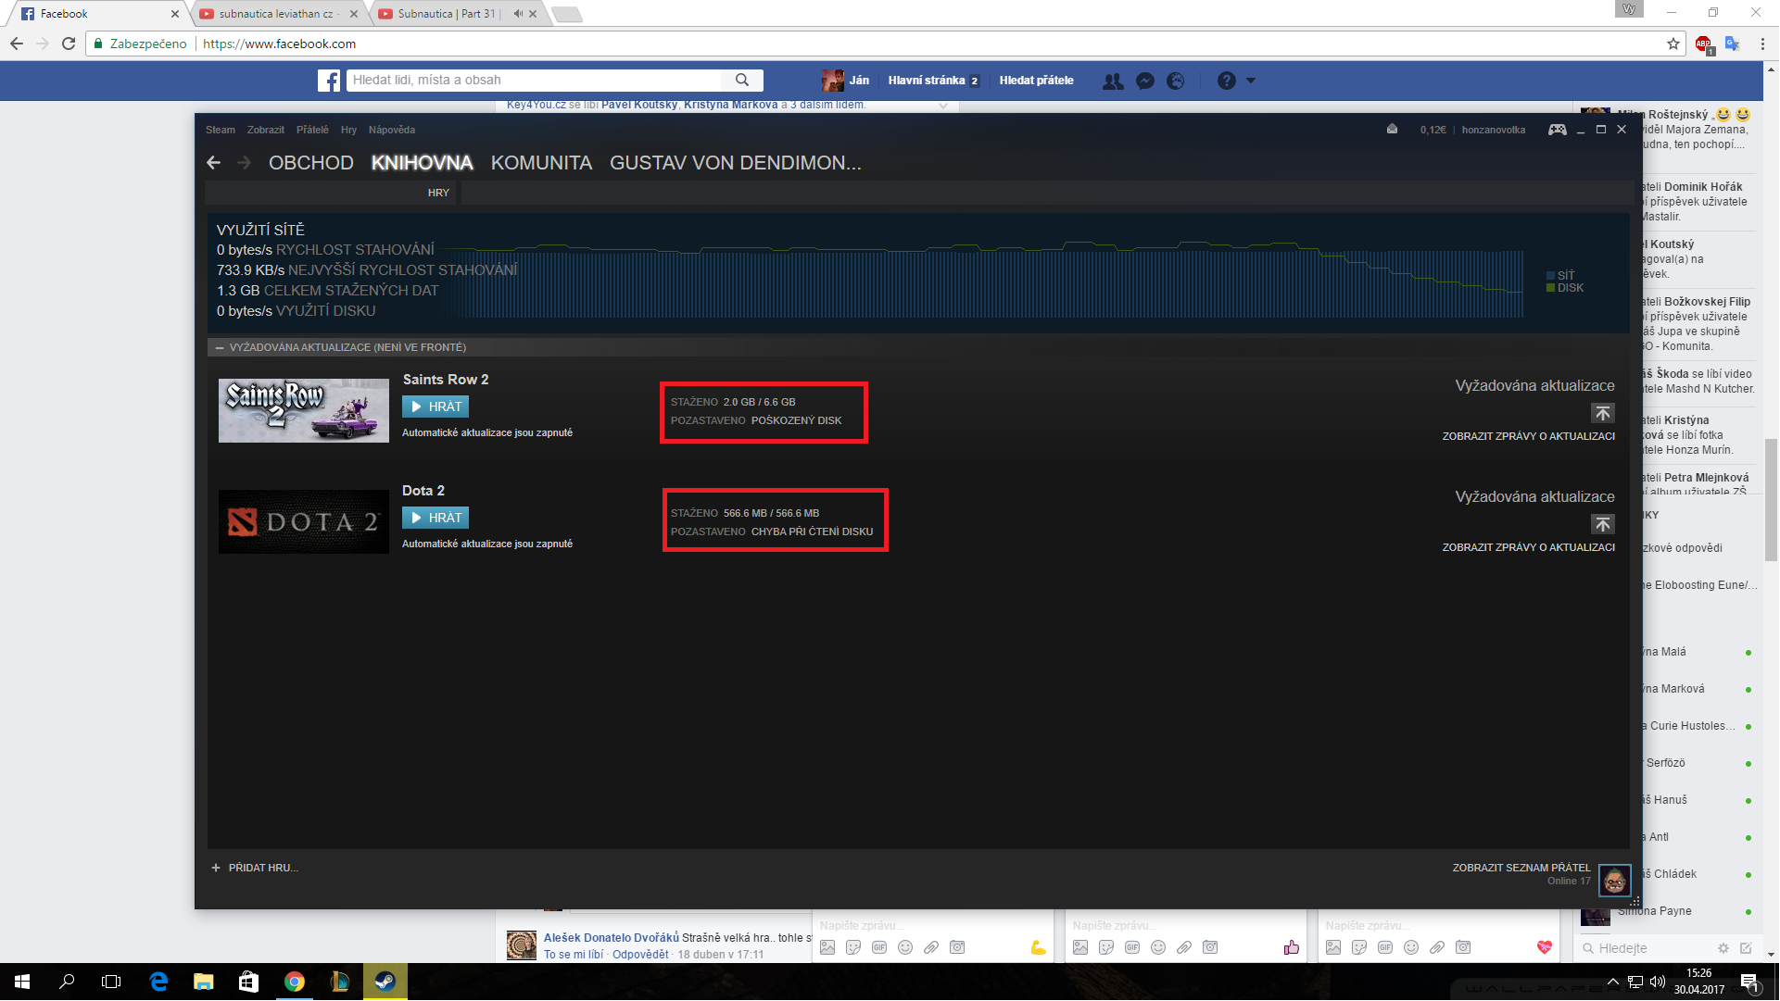Open Facebook help question mark icon
Screen dimensions: 1780x1001
tap(1227, 81)
